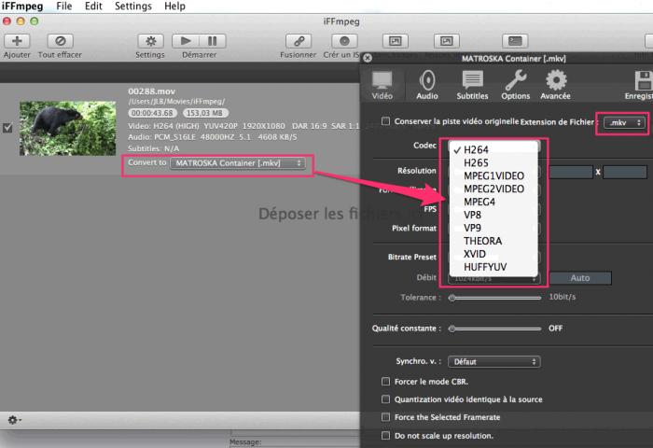The height and width of the screenshot is (448, 653).
Task: Select the MPEG4 codec
Action: click(493, 202)
